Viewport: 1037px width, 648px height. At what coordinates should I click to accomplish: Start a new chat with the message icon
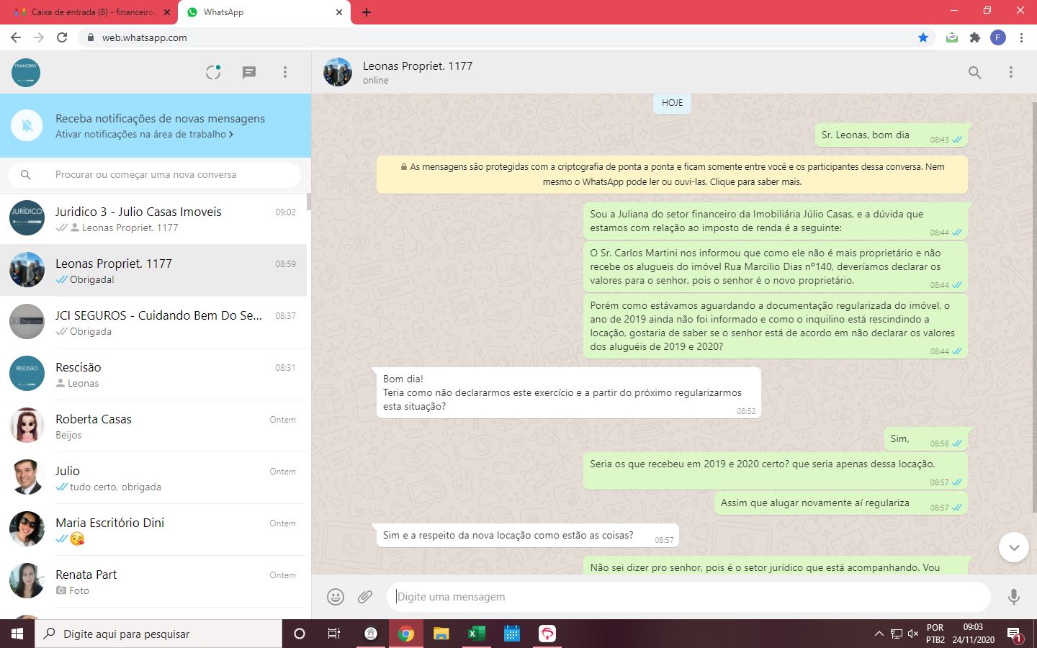pos(249,72)
